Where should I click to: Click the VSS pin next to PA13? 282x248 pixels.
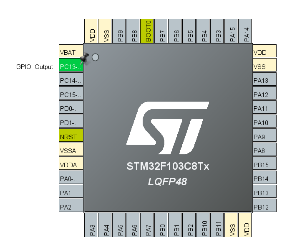(264, 65)
